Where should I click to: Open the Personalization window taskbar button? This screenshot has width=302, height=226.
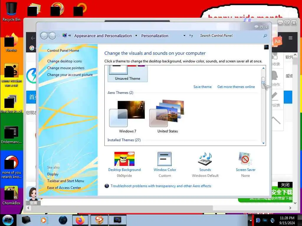click(117, 220)
